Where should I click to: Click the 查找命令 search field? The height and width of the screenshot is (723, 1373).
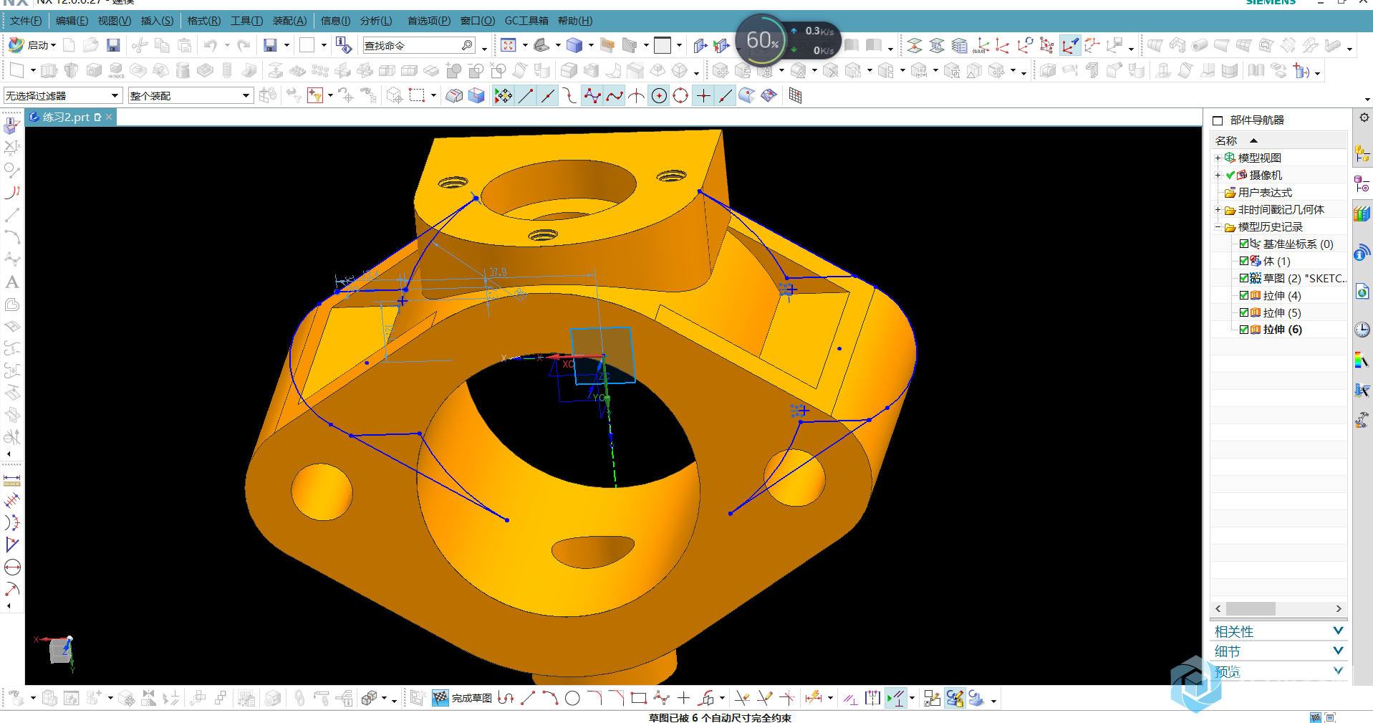tap(419, 45)
